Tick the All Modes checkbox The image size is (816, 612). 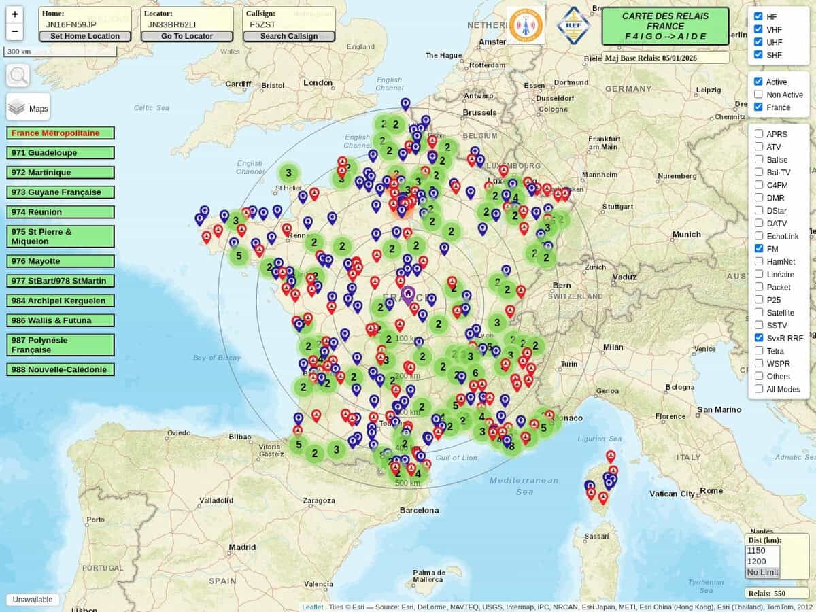coord(758,388)
